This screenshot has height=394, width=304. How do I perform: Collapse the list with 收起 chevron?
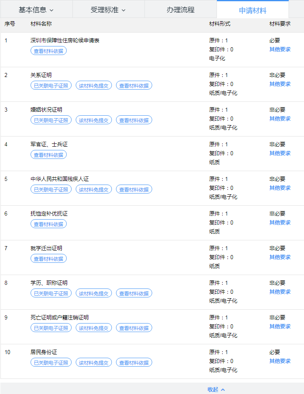[x=216, y=390]
